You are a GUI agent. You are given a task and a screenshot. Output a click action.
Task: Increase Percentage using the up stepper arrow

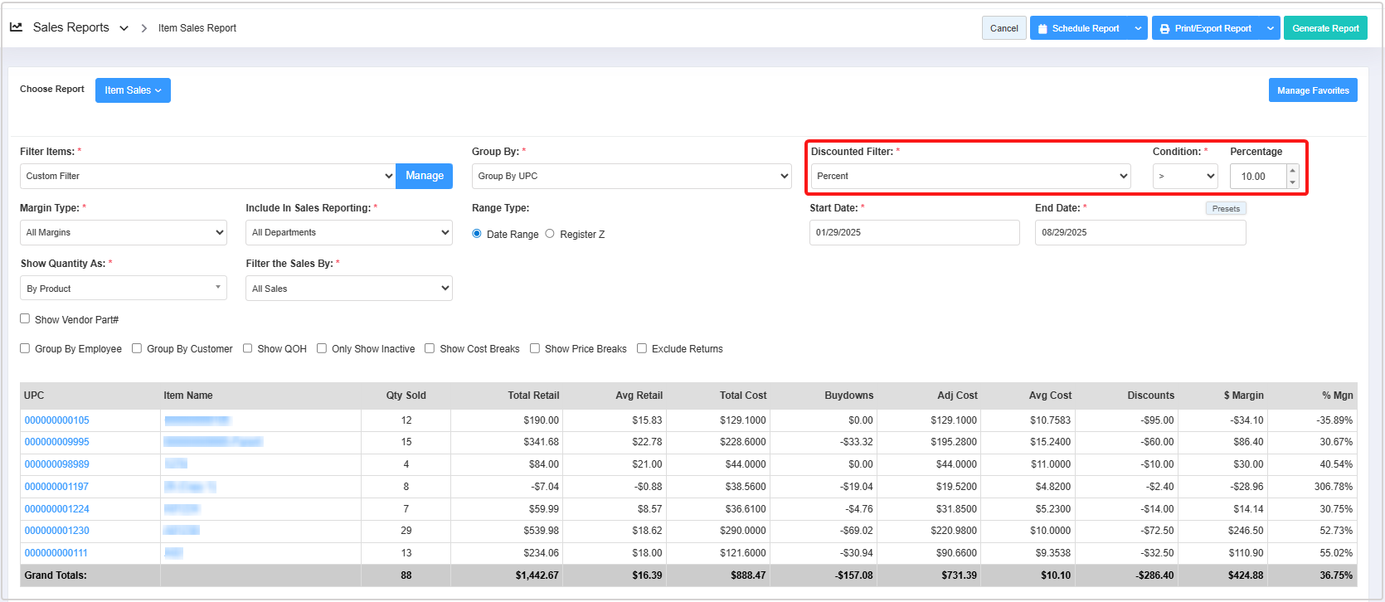[1292, 171]
